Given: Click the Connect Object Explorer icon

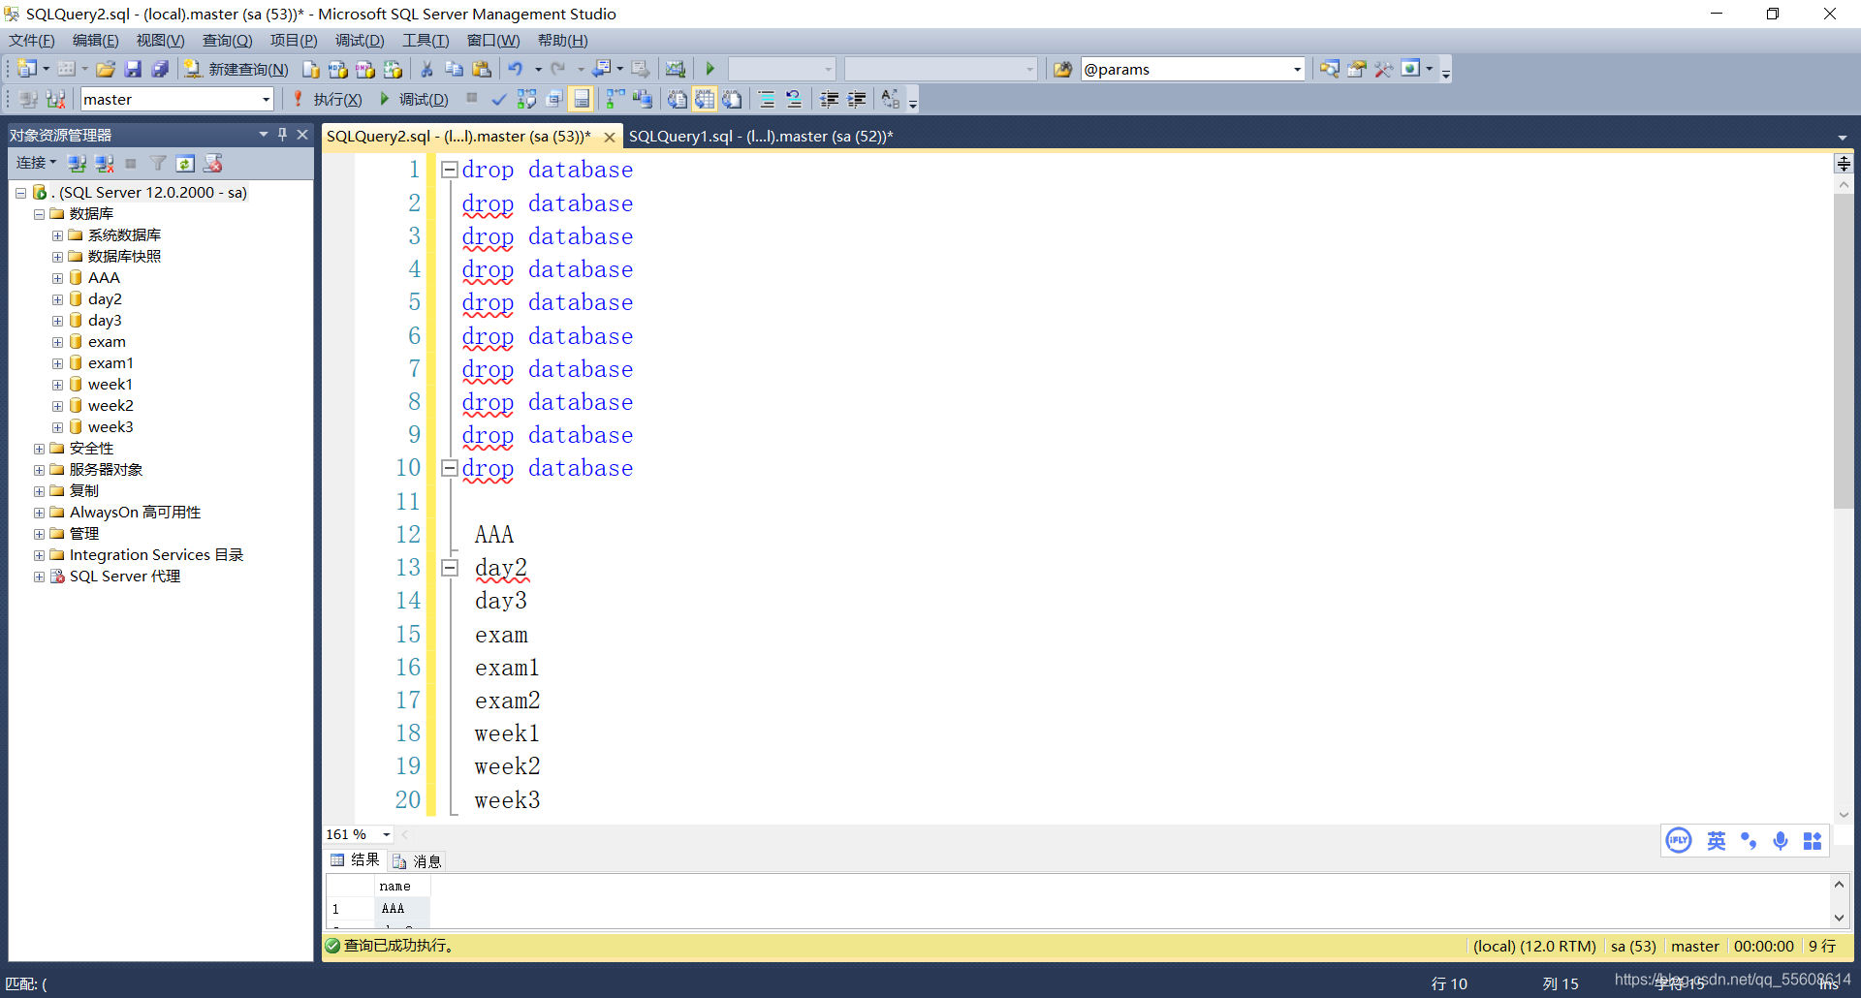Looking at the screenshot, I should (x=78, y=163).
